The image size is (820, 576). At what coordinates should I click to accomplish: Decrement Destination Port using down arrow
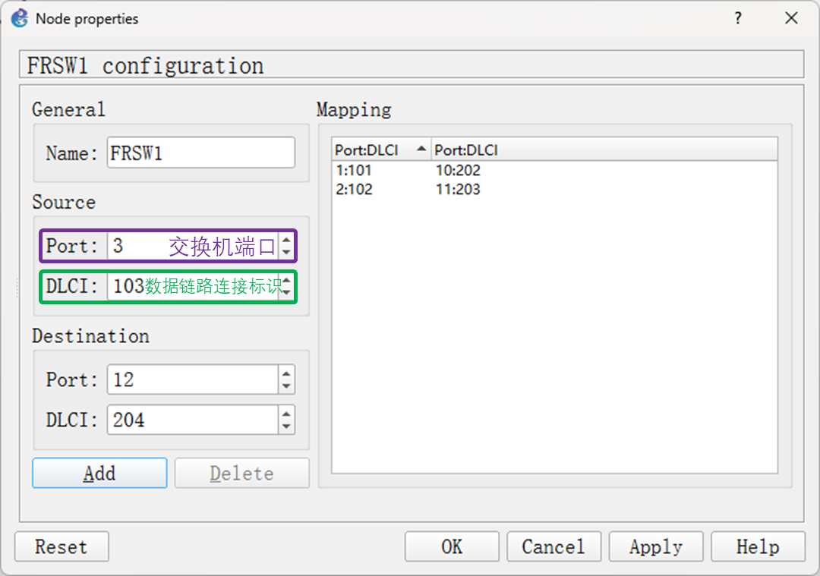pyautogui.click(x=286, y=386)
